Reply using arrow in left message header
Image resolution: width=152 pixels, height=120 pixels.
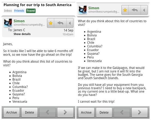pyautogui.click(x=60, y=23)
